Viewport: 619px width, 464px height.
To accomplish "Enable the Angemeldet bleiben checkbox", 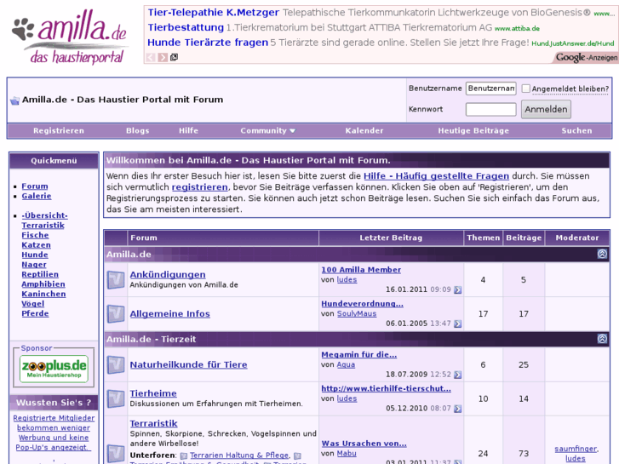I will coord(525,89).
